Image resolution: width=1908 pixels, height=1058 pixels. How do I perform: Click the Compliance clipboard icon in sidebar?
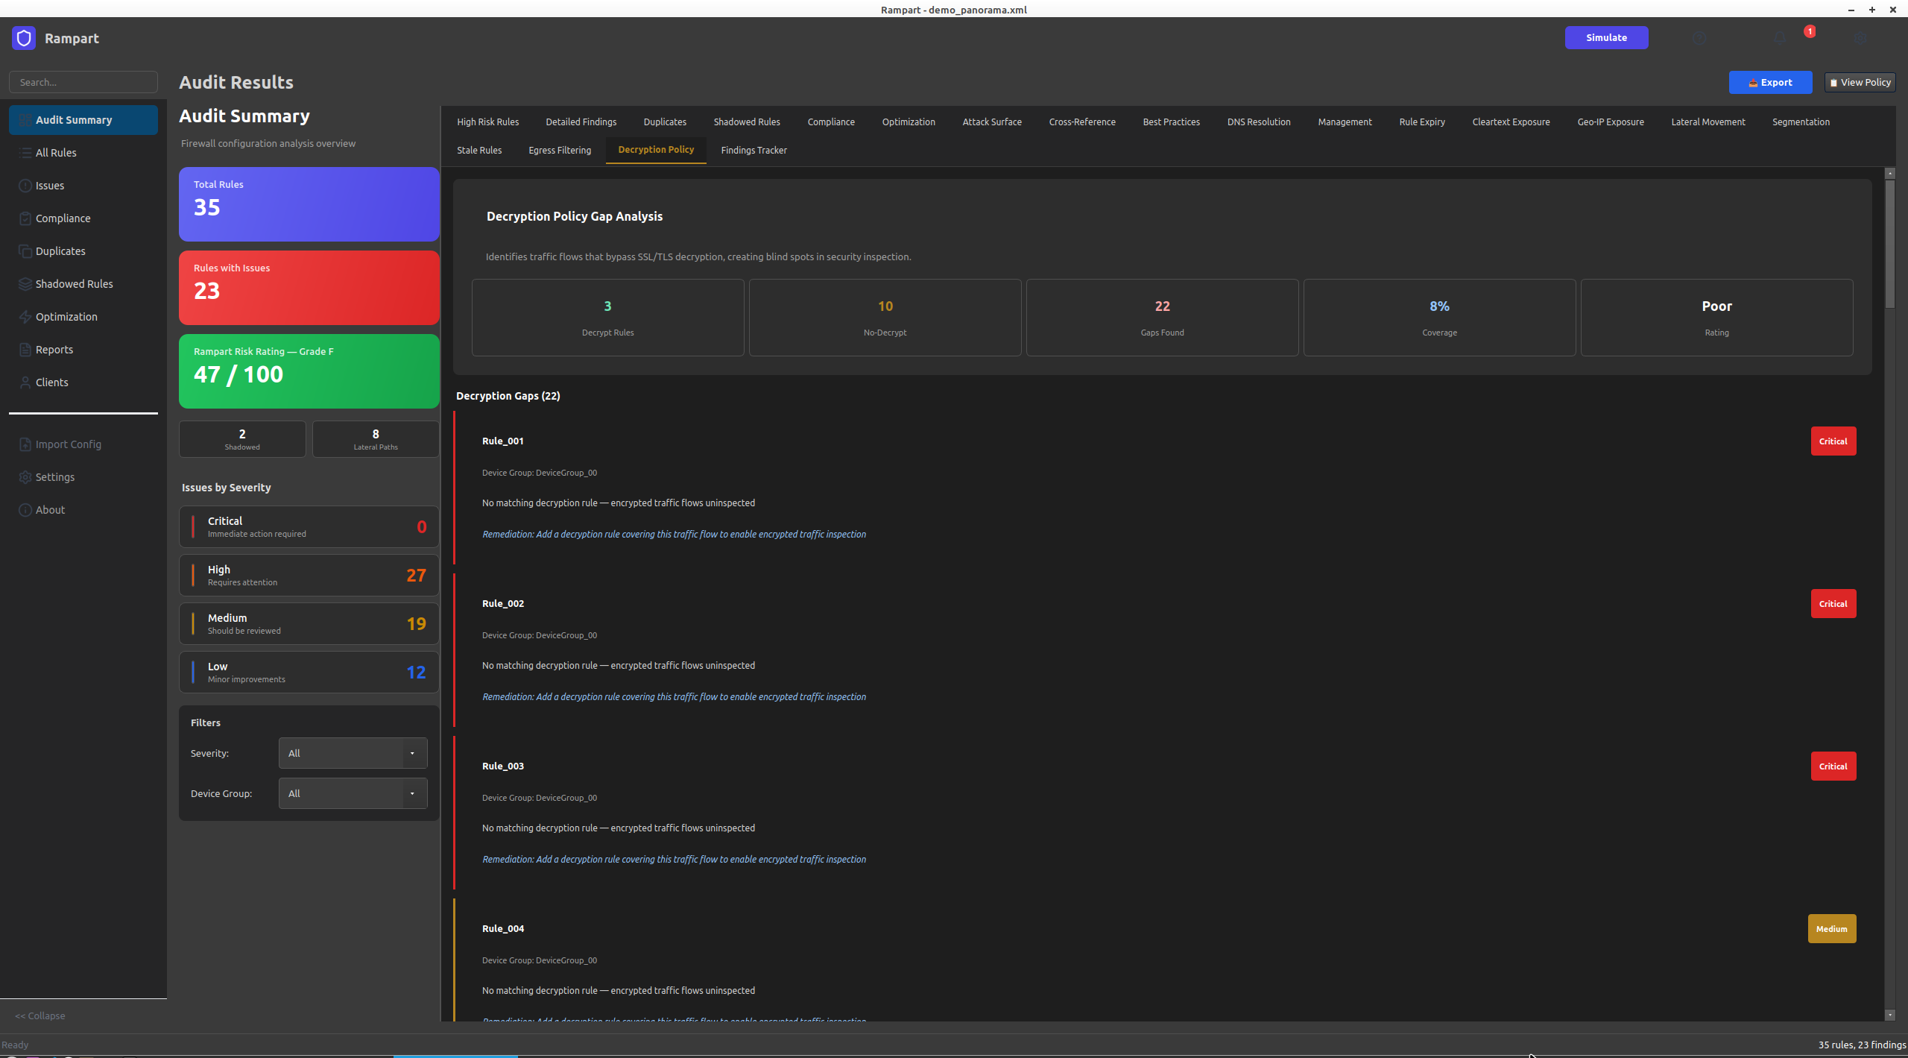pyautogui.click(x=25, y=218)
